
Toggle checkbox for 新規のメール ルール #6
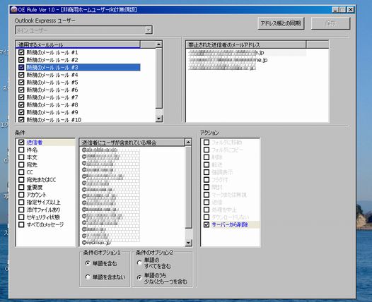pyautogui.click(x=21, y=90)
